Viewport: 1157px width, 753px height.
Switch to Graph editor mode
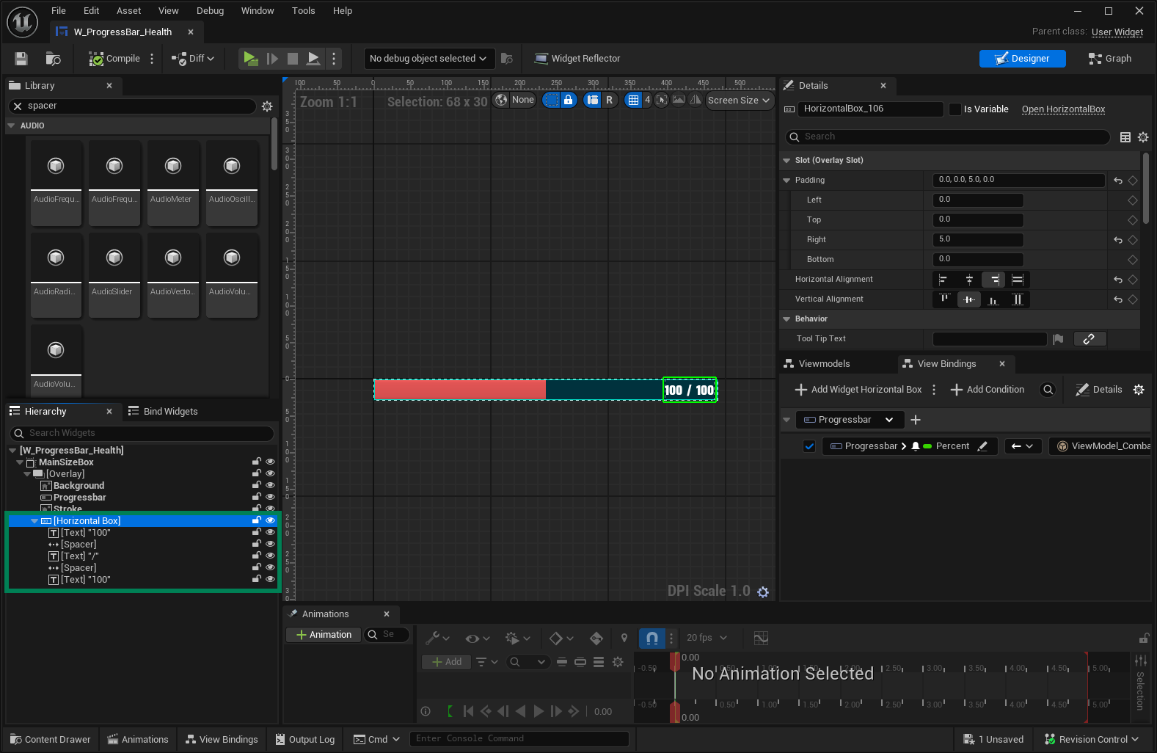click(1109, 59)
